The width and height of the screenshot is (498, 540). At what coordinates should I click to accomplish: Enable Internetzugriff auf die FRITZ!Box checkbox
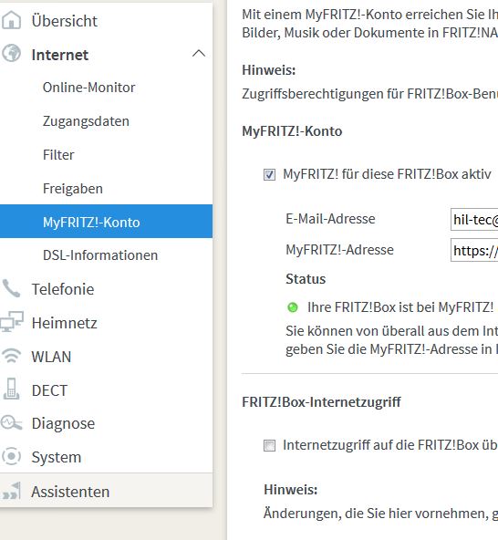click(269, 445)
